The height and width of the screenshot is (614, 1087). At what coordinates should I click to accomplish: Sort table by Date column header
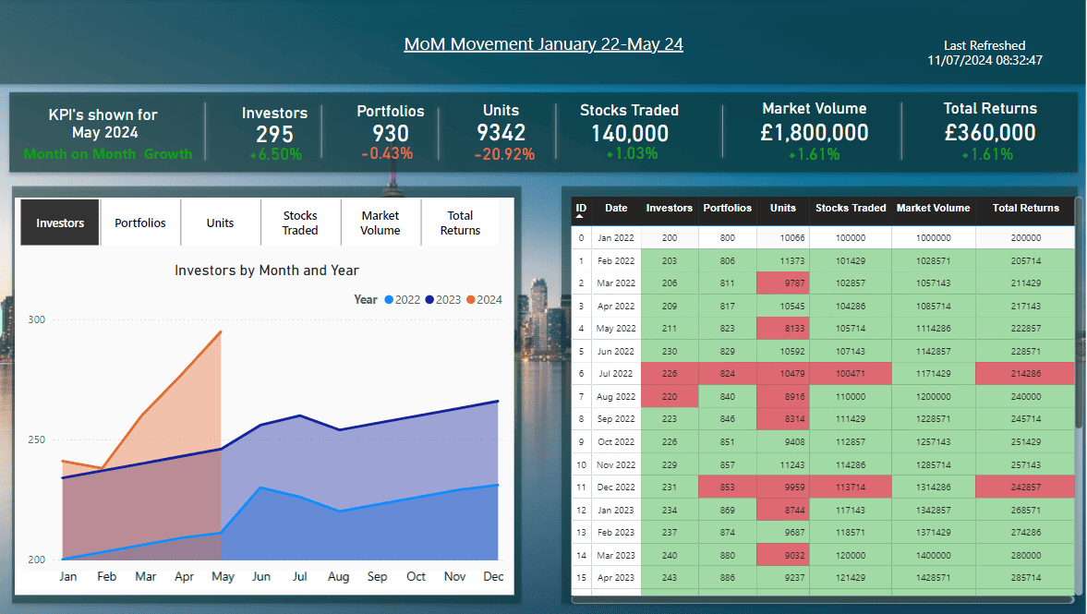[616, 209]
